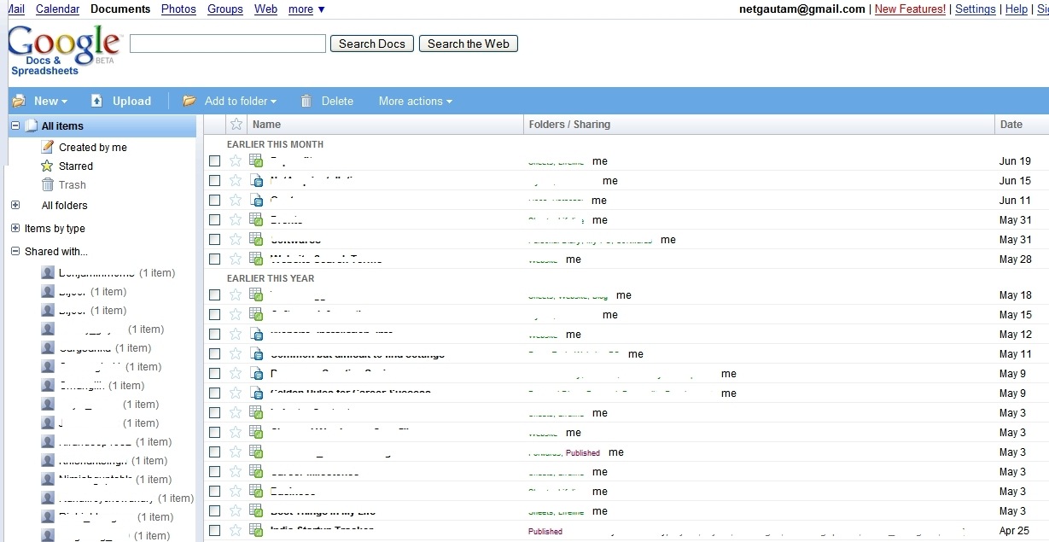
Task: Click the Upload toolbar button
Action: 121,101
